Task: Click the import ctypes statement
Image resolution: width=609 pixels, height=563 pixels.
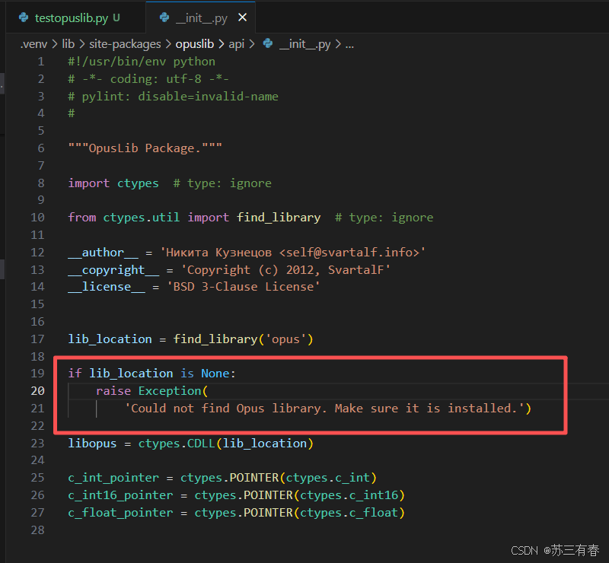Action: (x=113, y=183)
